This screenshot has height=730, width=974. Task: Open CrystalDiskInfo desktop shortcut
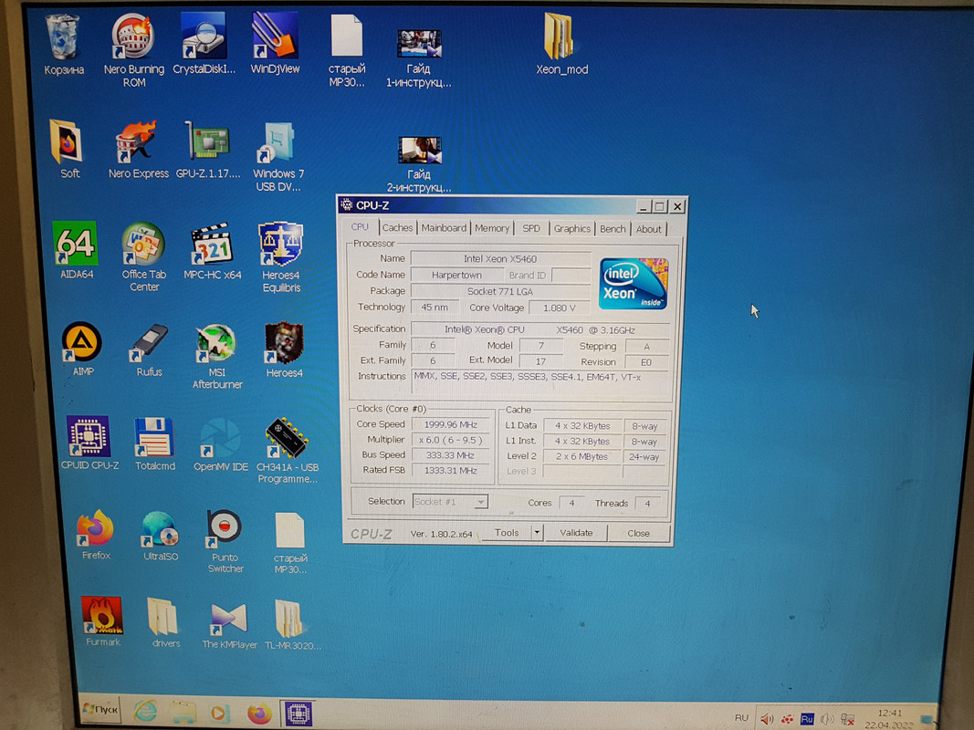pos(204,45)
